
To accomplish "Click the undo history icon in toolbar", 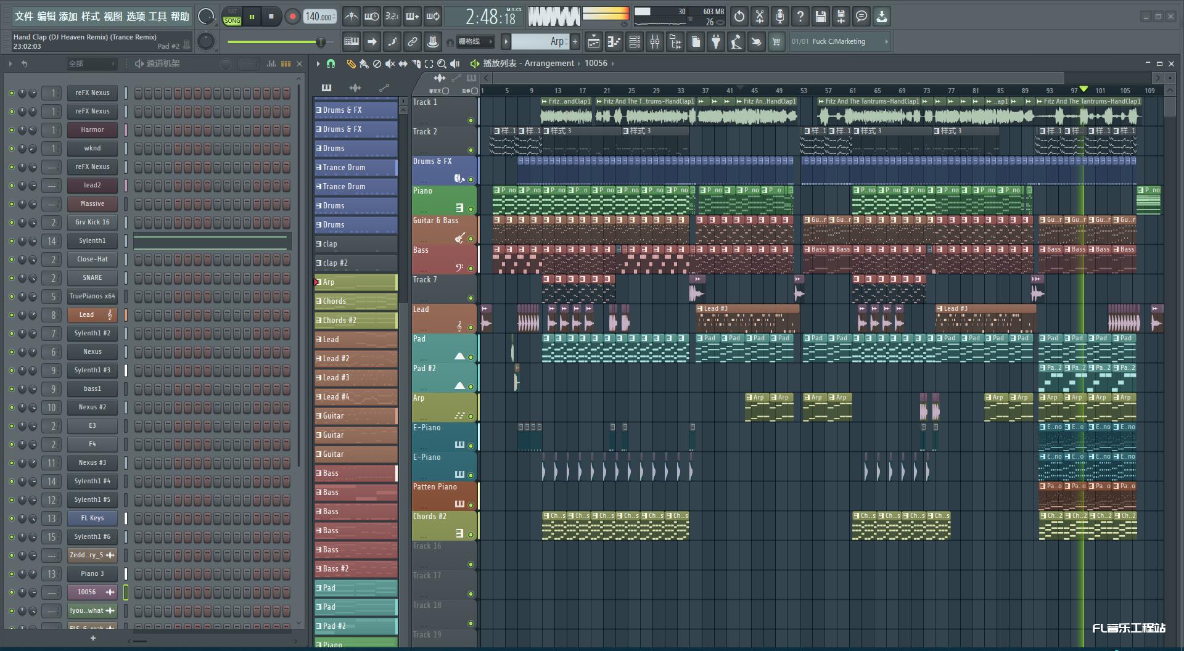I will pyautogui.click(x=739, y=17).
